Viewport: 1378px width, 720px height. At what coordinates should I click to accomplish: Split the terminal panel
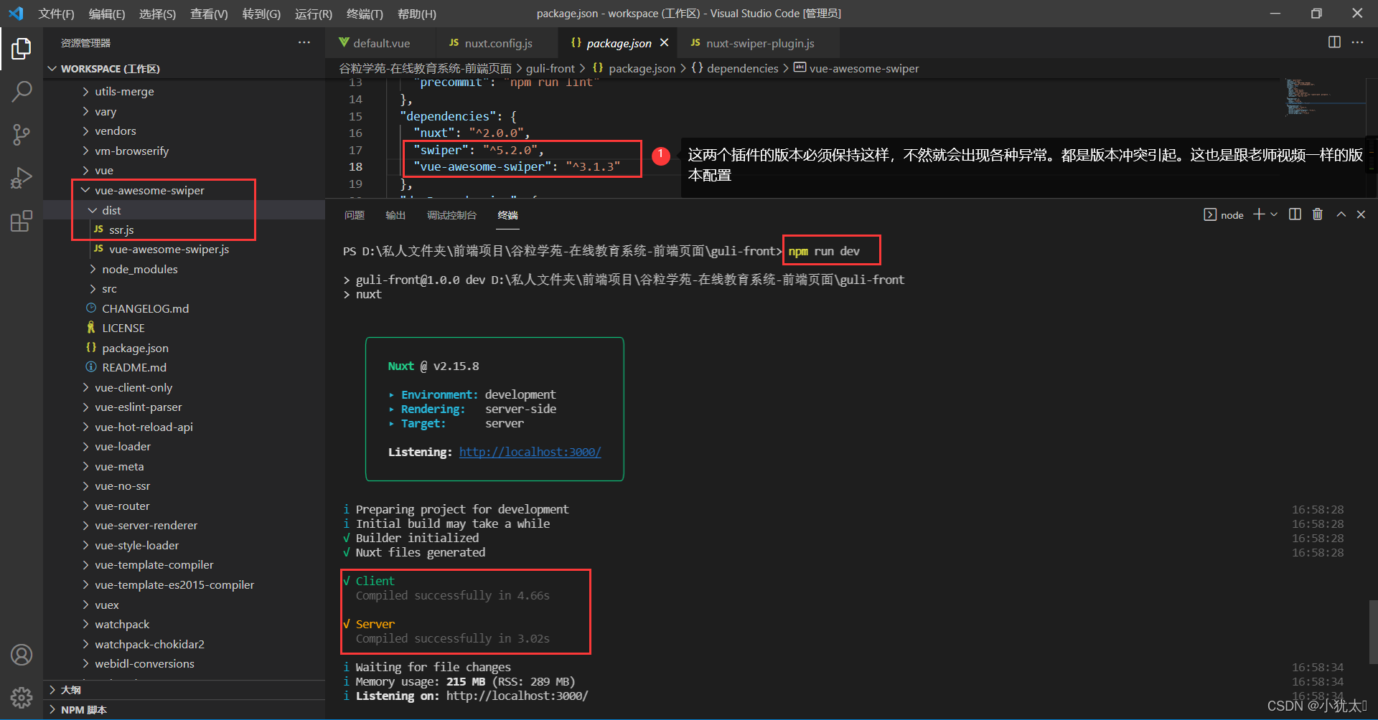click(x=1295, y=214)
